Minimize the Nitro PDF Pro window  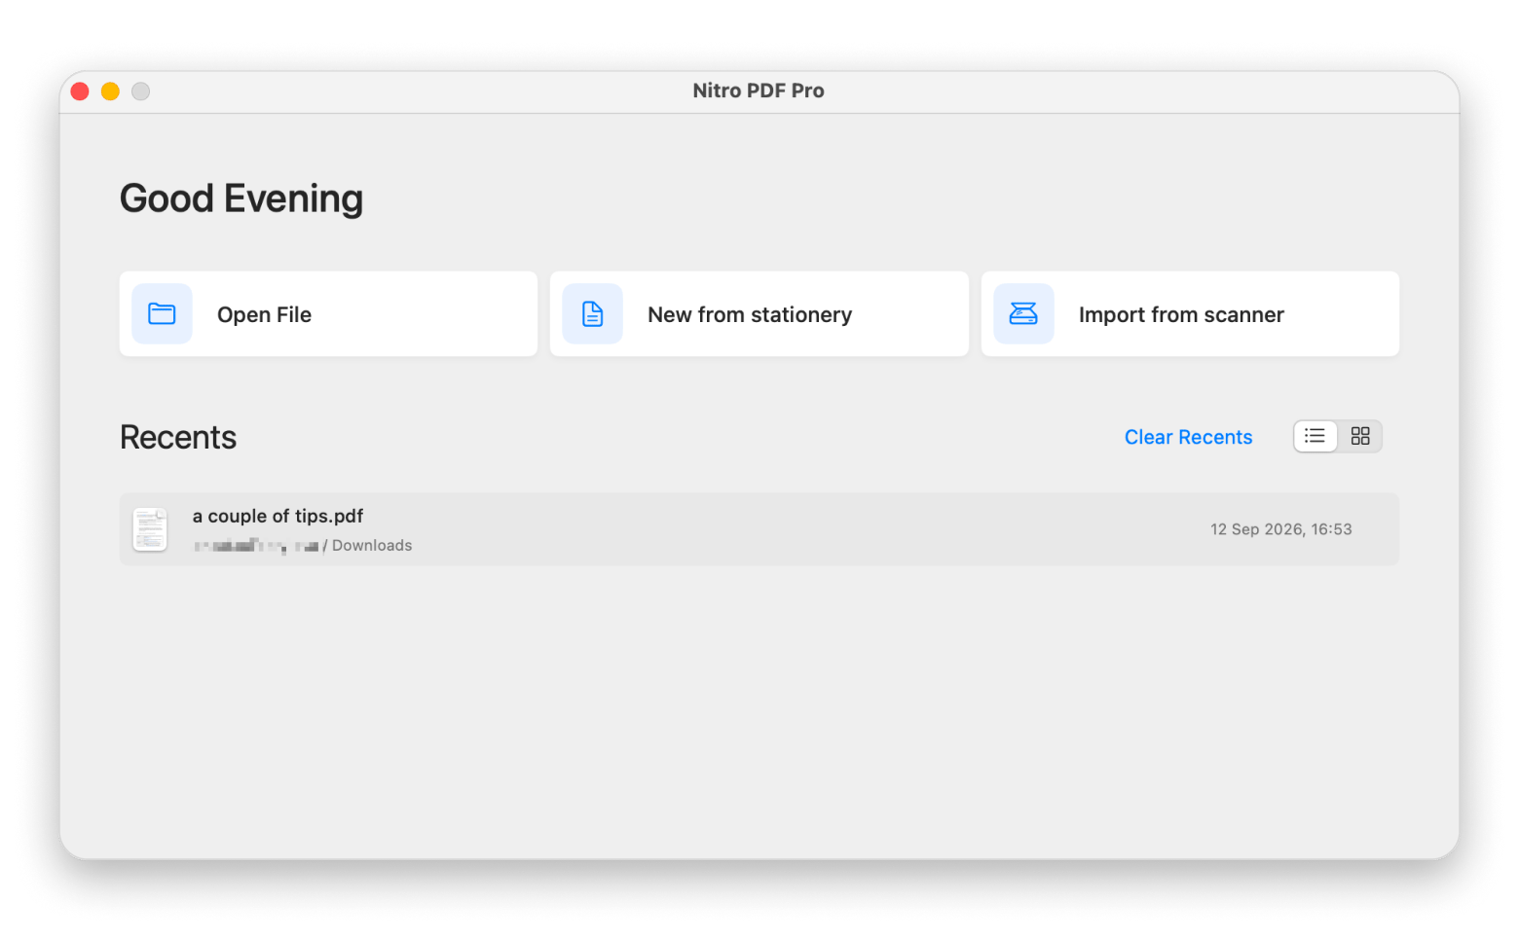click(x=110, y=91)
